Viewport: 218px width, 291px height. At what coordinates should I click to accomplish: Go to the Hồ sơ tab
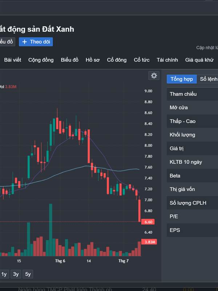93,60
